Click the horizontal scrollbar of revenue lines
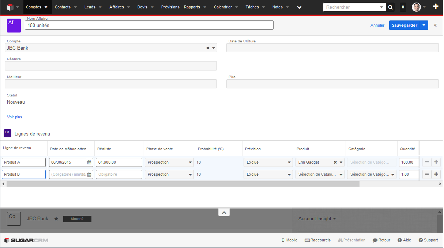Image resolution: width=444 pixels, height=248 pixels. coord(183,184)
